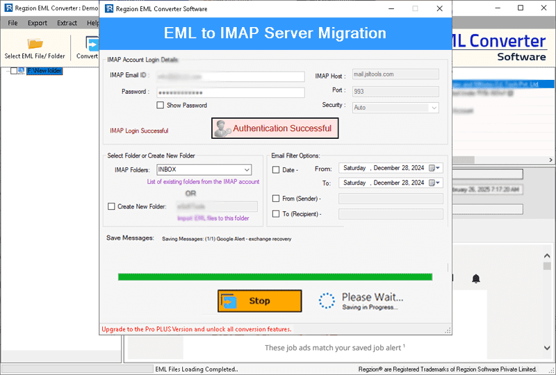Click preview pane scroll down arrow

547,348
